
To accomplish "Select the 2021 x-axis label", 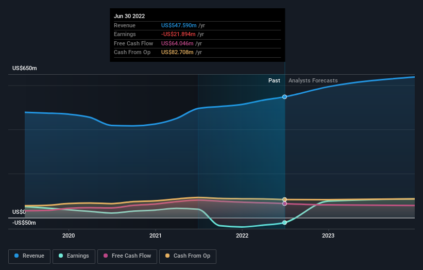I will click(156, 235).
